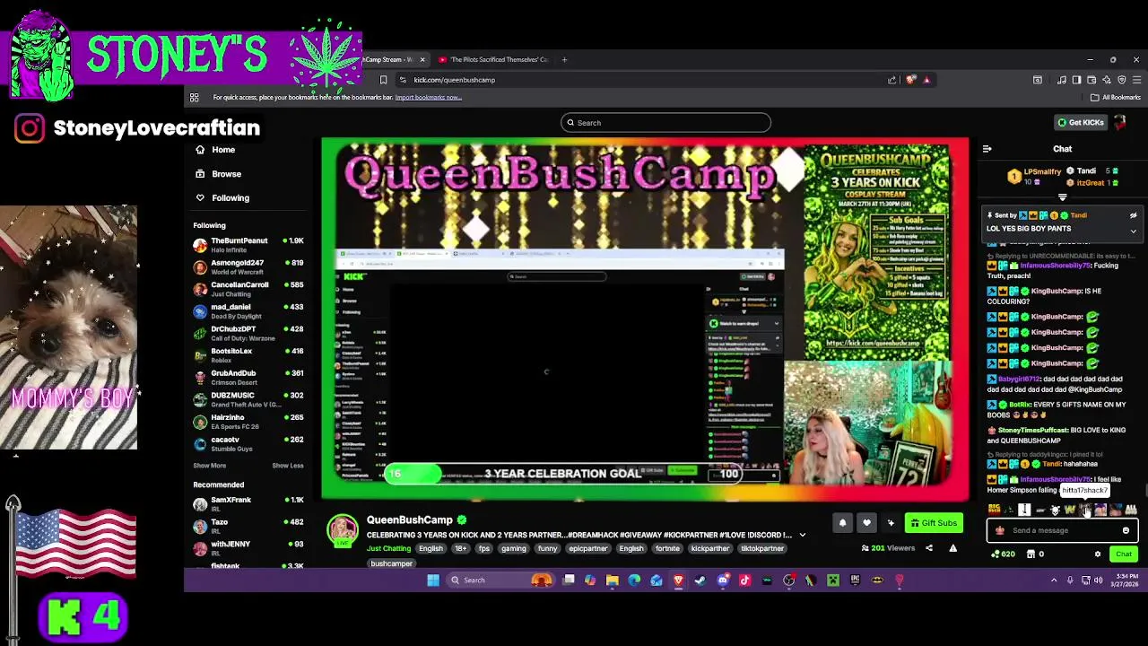Open Browse in the Kick sidebar
Viewport: 1148px width, 646px height.
click(x=218, y=174)
